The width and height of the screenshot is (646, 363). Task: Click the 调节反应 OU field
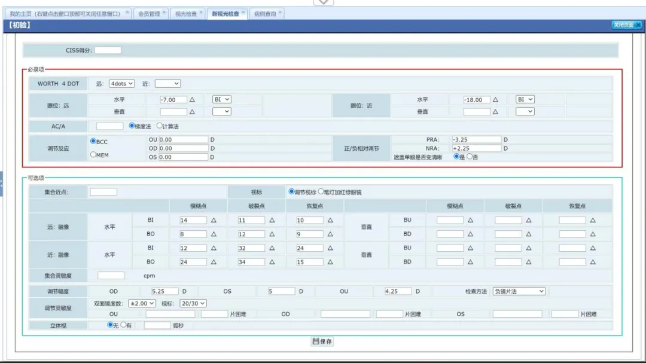[184, 140]
